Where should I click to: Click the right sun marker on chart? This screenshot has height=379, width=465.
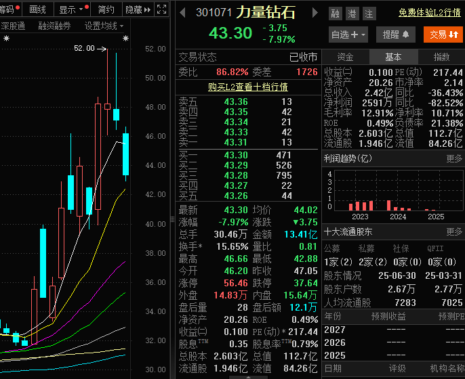click(126, 38)
